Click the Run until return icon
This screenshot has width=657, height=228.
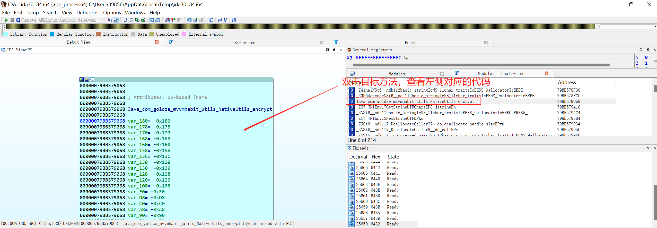click(137, 20)
